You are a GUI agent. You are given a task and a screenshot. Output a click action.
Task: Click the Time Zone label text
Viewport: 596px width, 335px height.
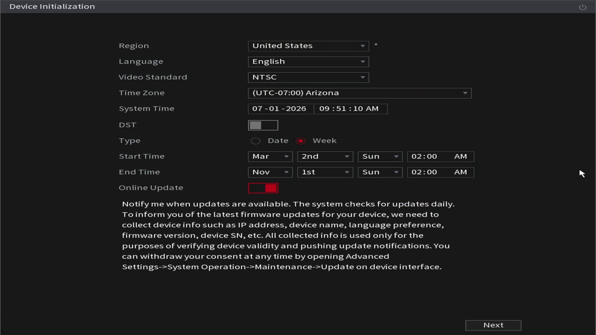pos(142,93)
